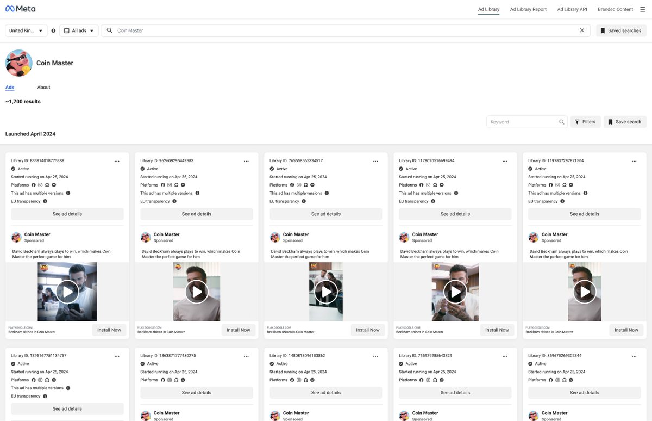Click the 'Launched April 2024' heading
This screenshot has width=652, height=421.
(30, 134)
